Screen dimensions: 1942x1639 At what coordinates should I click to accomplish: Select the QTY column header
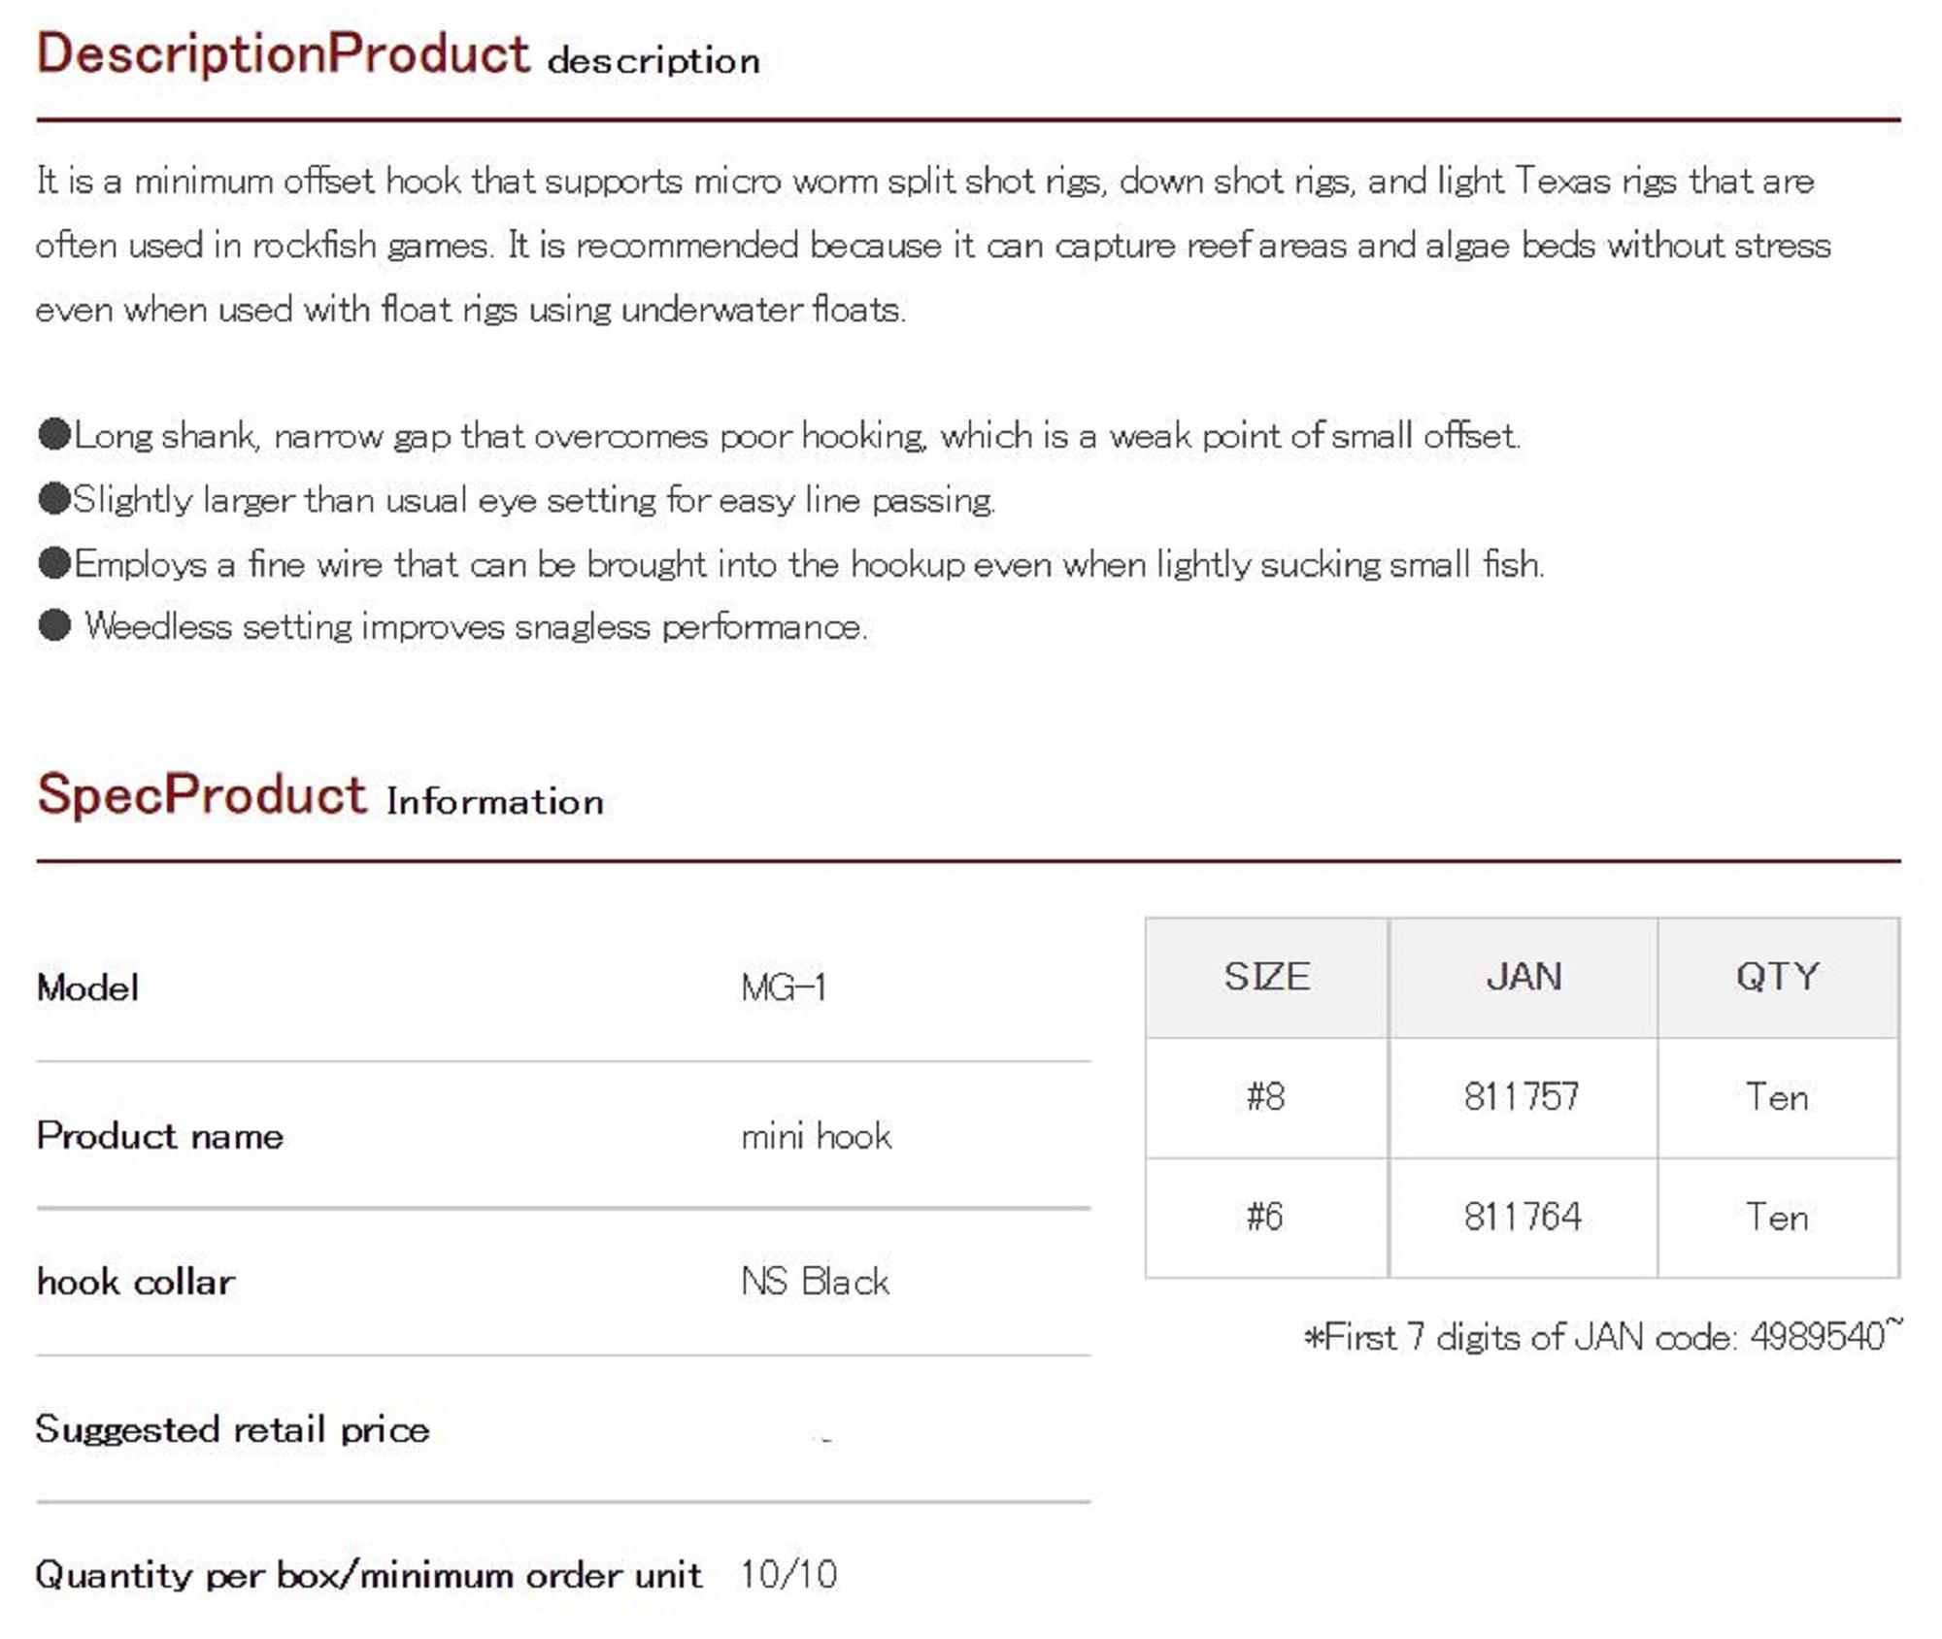pyautogui.click(x=1778, y=977)
